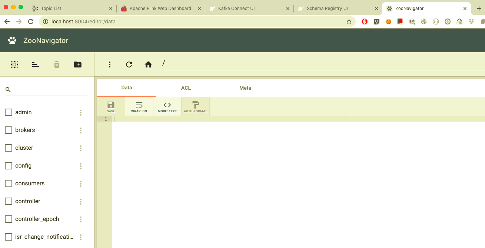Open the brokers node
The width and height of the screenshot is (485, 248).
tap(25, 130)
